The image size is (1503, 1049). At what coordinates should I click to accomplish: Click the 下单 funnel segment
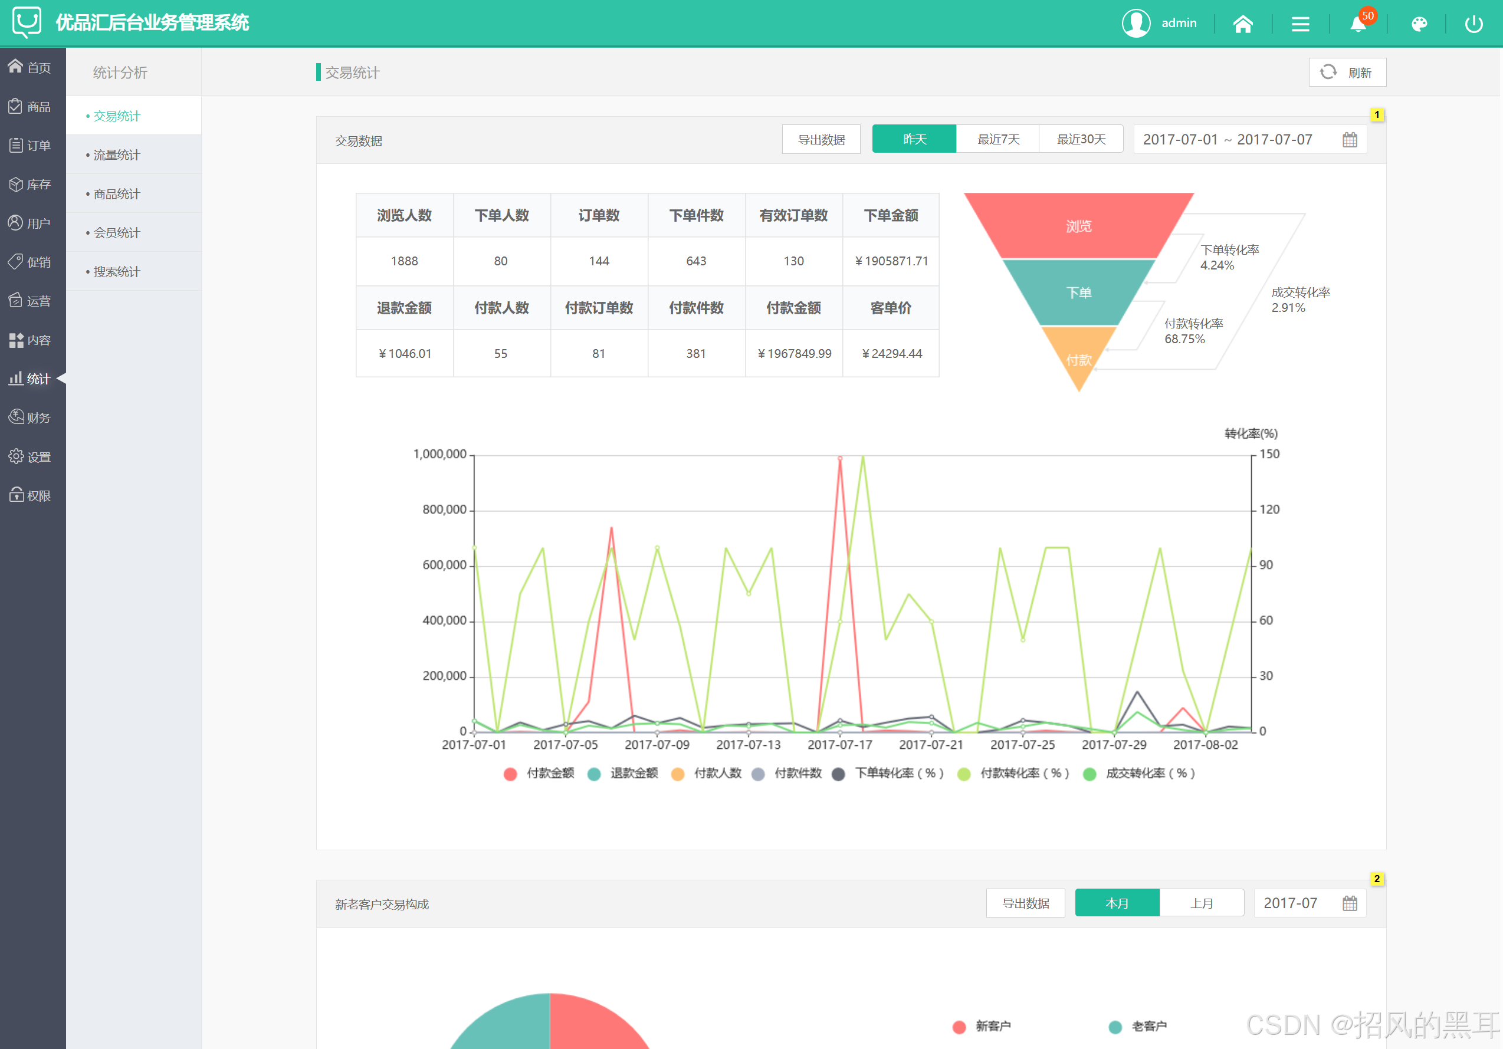point(1078,292)
